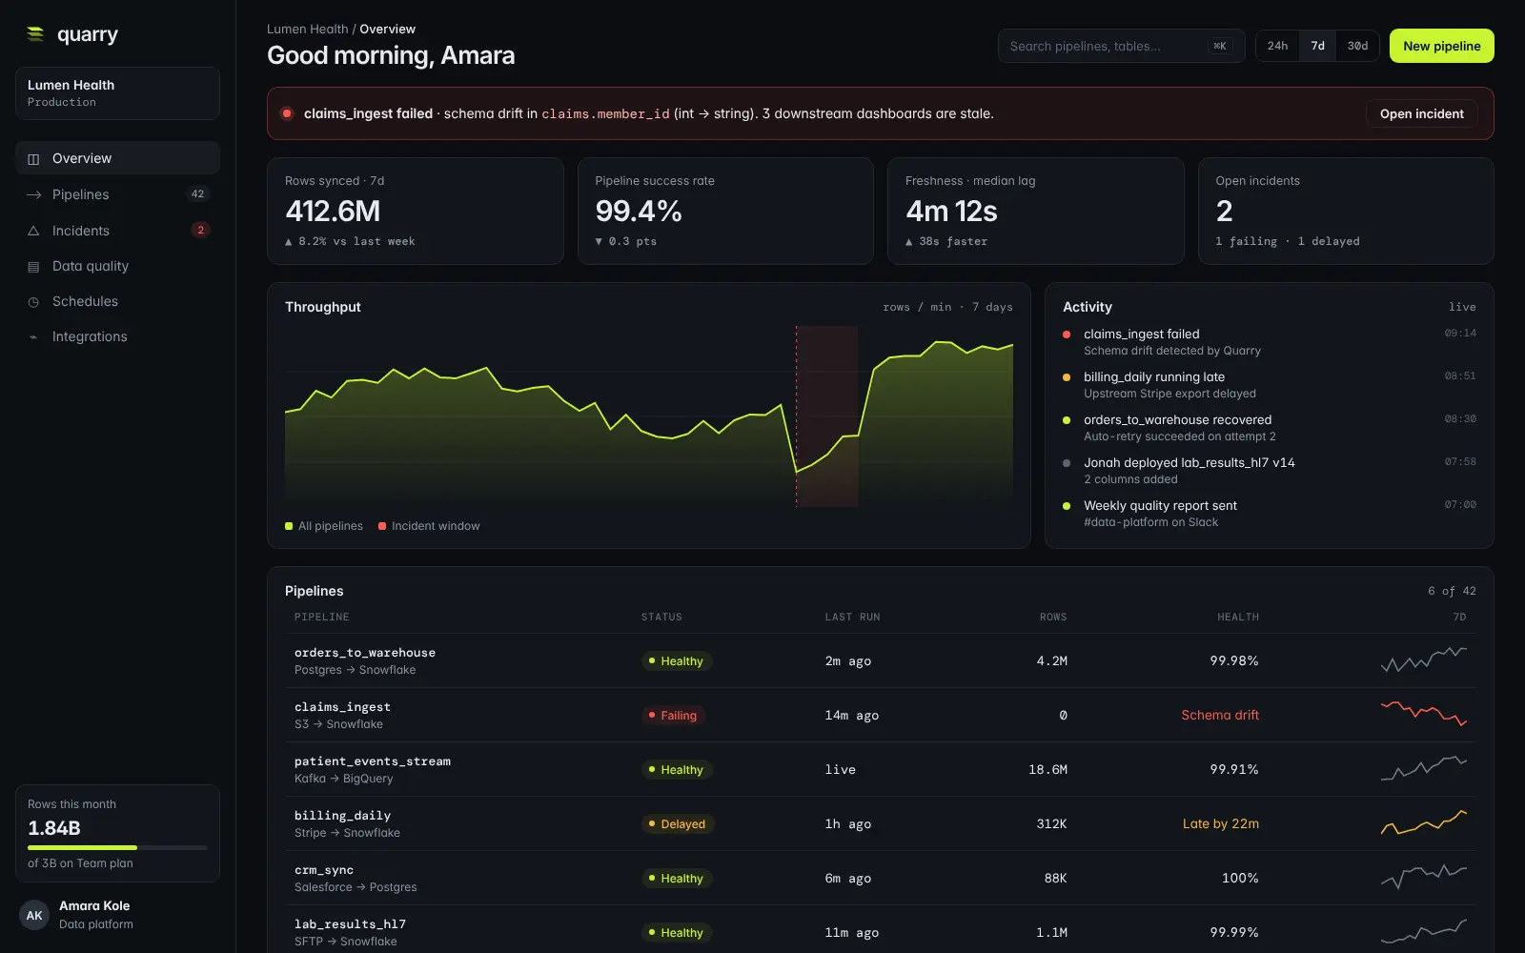
Task: Sort by the ROWS column header
Action: tap(1053, 618)
